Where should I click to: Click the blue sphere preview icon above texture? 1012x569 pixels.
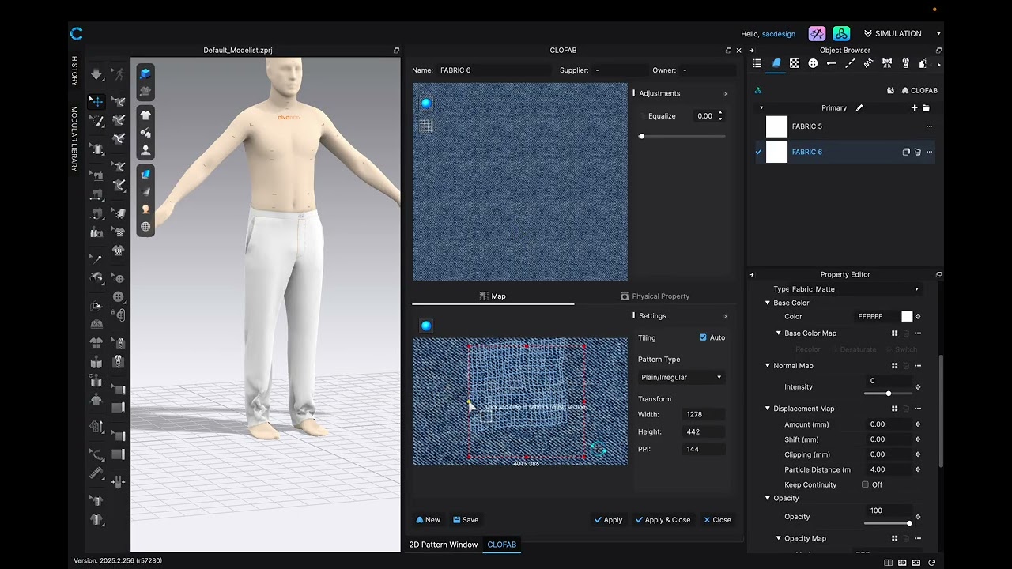[426, 326]
